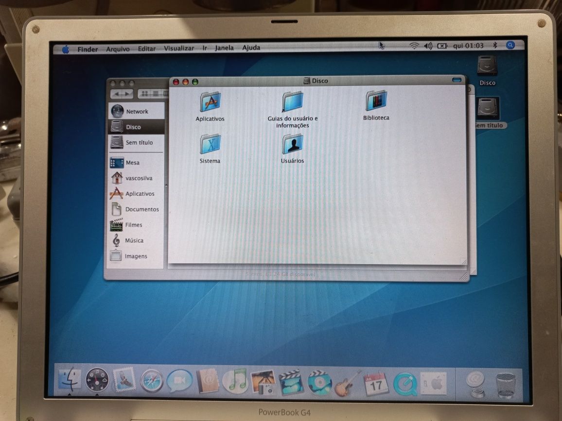Click the resize grip of Disco window

(463, 262)
